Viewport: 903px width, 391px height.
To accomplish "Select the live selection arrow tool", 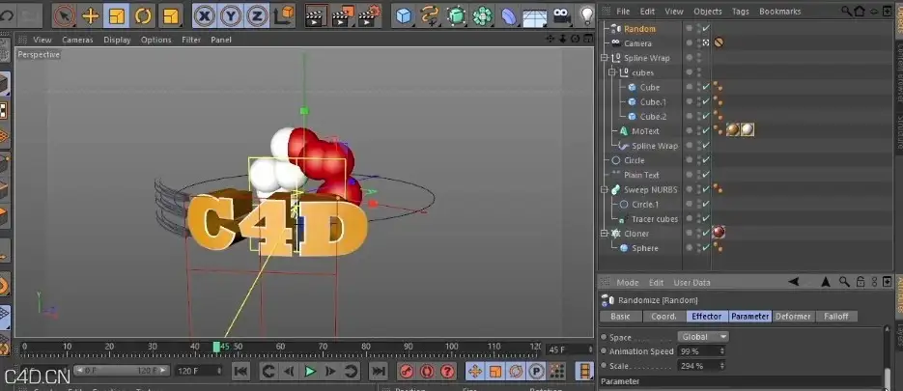I will click(65, 15).
